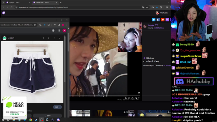Close the Dystopia - Twitch tab
217x122 pixels.
(30, 2)
